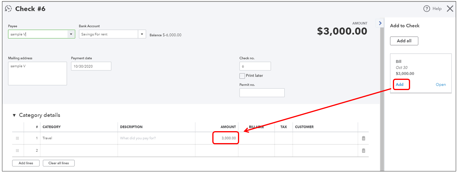Grab the drag handle for line 1
The width and height of the screenshot is (459, 174).
[x=17, y=138]
